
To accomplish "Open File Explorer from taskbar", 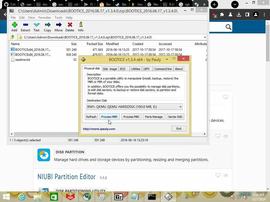I will pos(38,197).
